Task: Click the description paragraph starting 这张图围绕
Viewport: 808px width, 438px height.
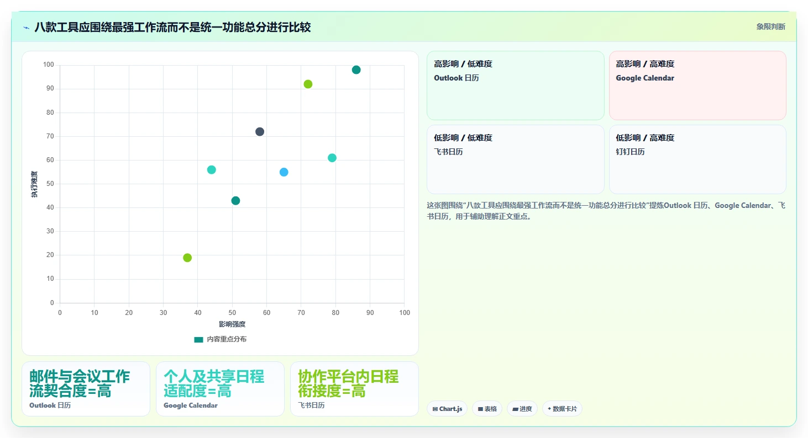Action: click(x=606, y=211)
